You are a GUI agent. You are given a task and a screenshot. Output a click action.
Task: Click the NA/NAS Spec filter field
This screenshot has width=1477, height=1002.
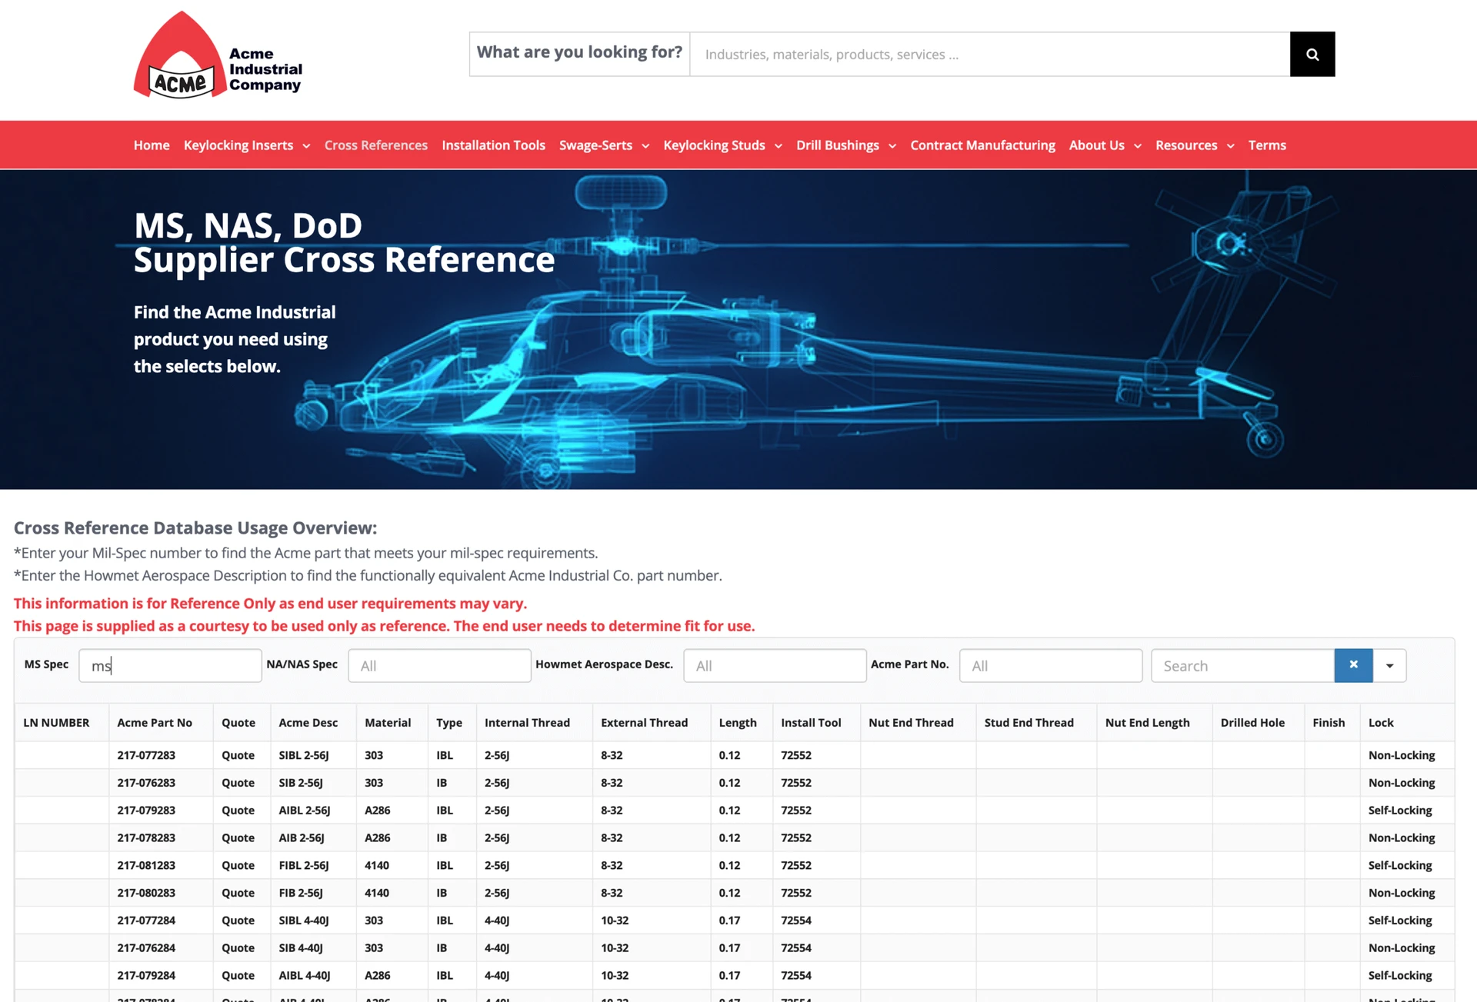[439, 665]
